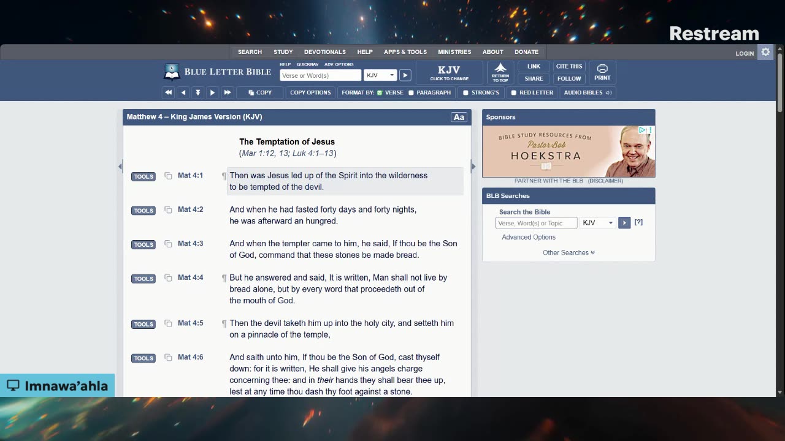Toggle the Strong's checkbox
The image size is (785, 441).
pyautogui.click(x=465, y=93)
